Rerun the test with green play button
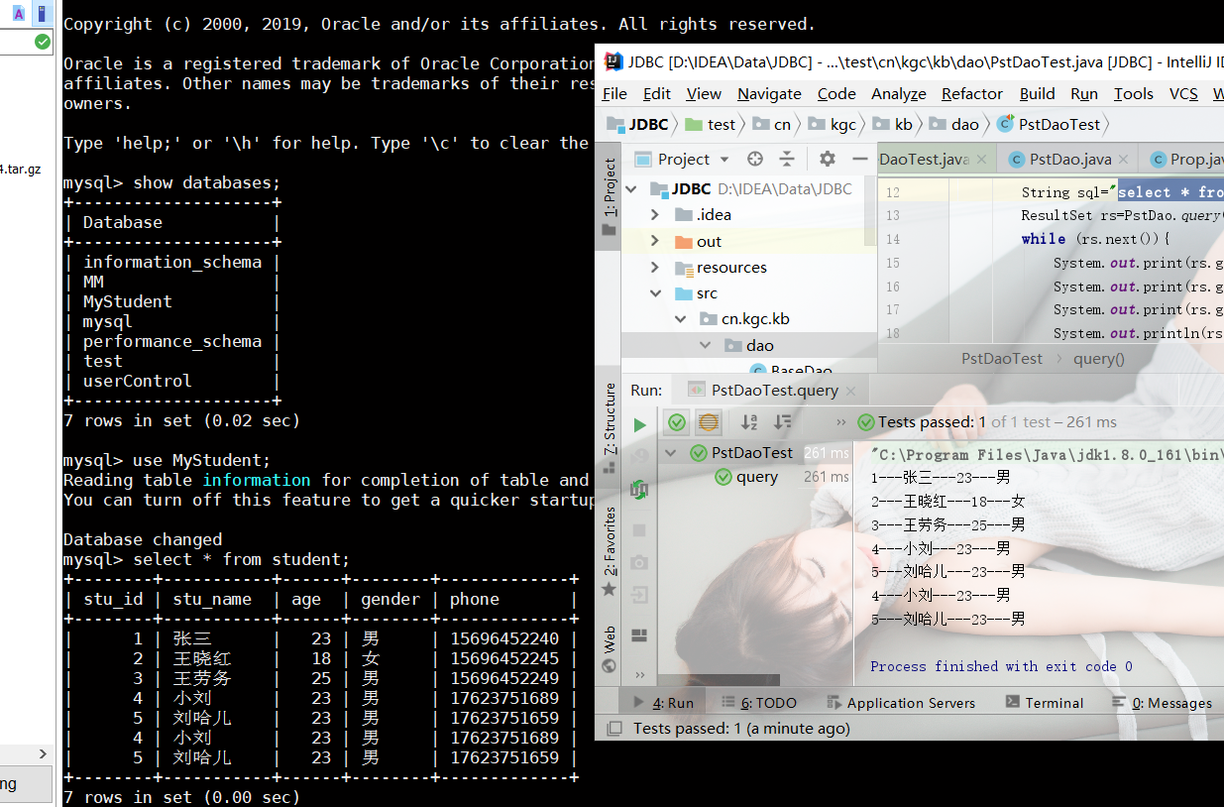The height and width of the screenshot is (807, 1224). tap(639, 424)
